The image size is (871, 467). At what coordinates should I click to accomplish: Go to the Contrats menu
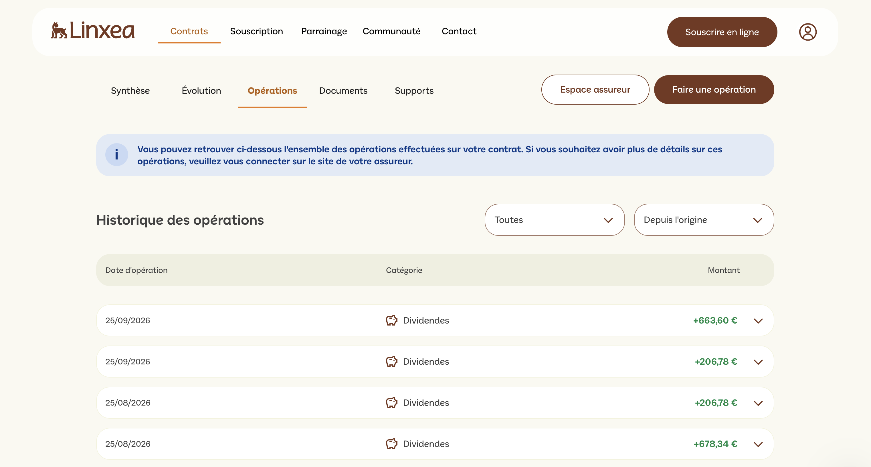tap(189, 31)
